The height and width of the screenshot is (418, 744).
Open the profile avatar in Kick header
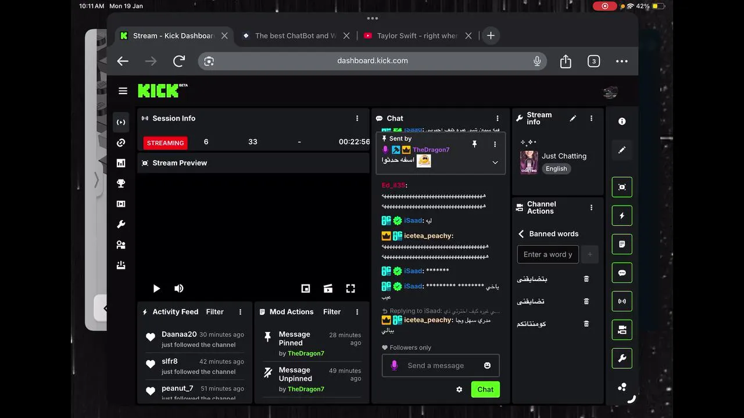point(610,92)
